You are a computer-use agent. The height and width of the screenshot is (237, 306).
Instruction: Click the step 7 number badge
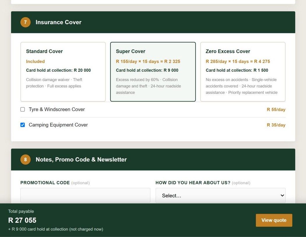click(x=25, y=22)
